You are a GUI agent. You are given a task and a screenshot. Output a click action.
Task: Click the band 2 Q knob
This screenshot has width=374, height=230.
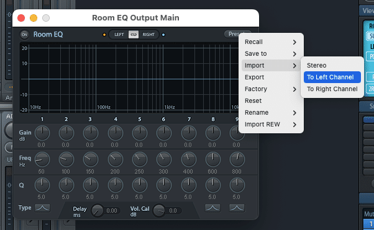pos(66,185)
